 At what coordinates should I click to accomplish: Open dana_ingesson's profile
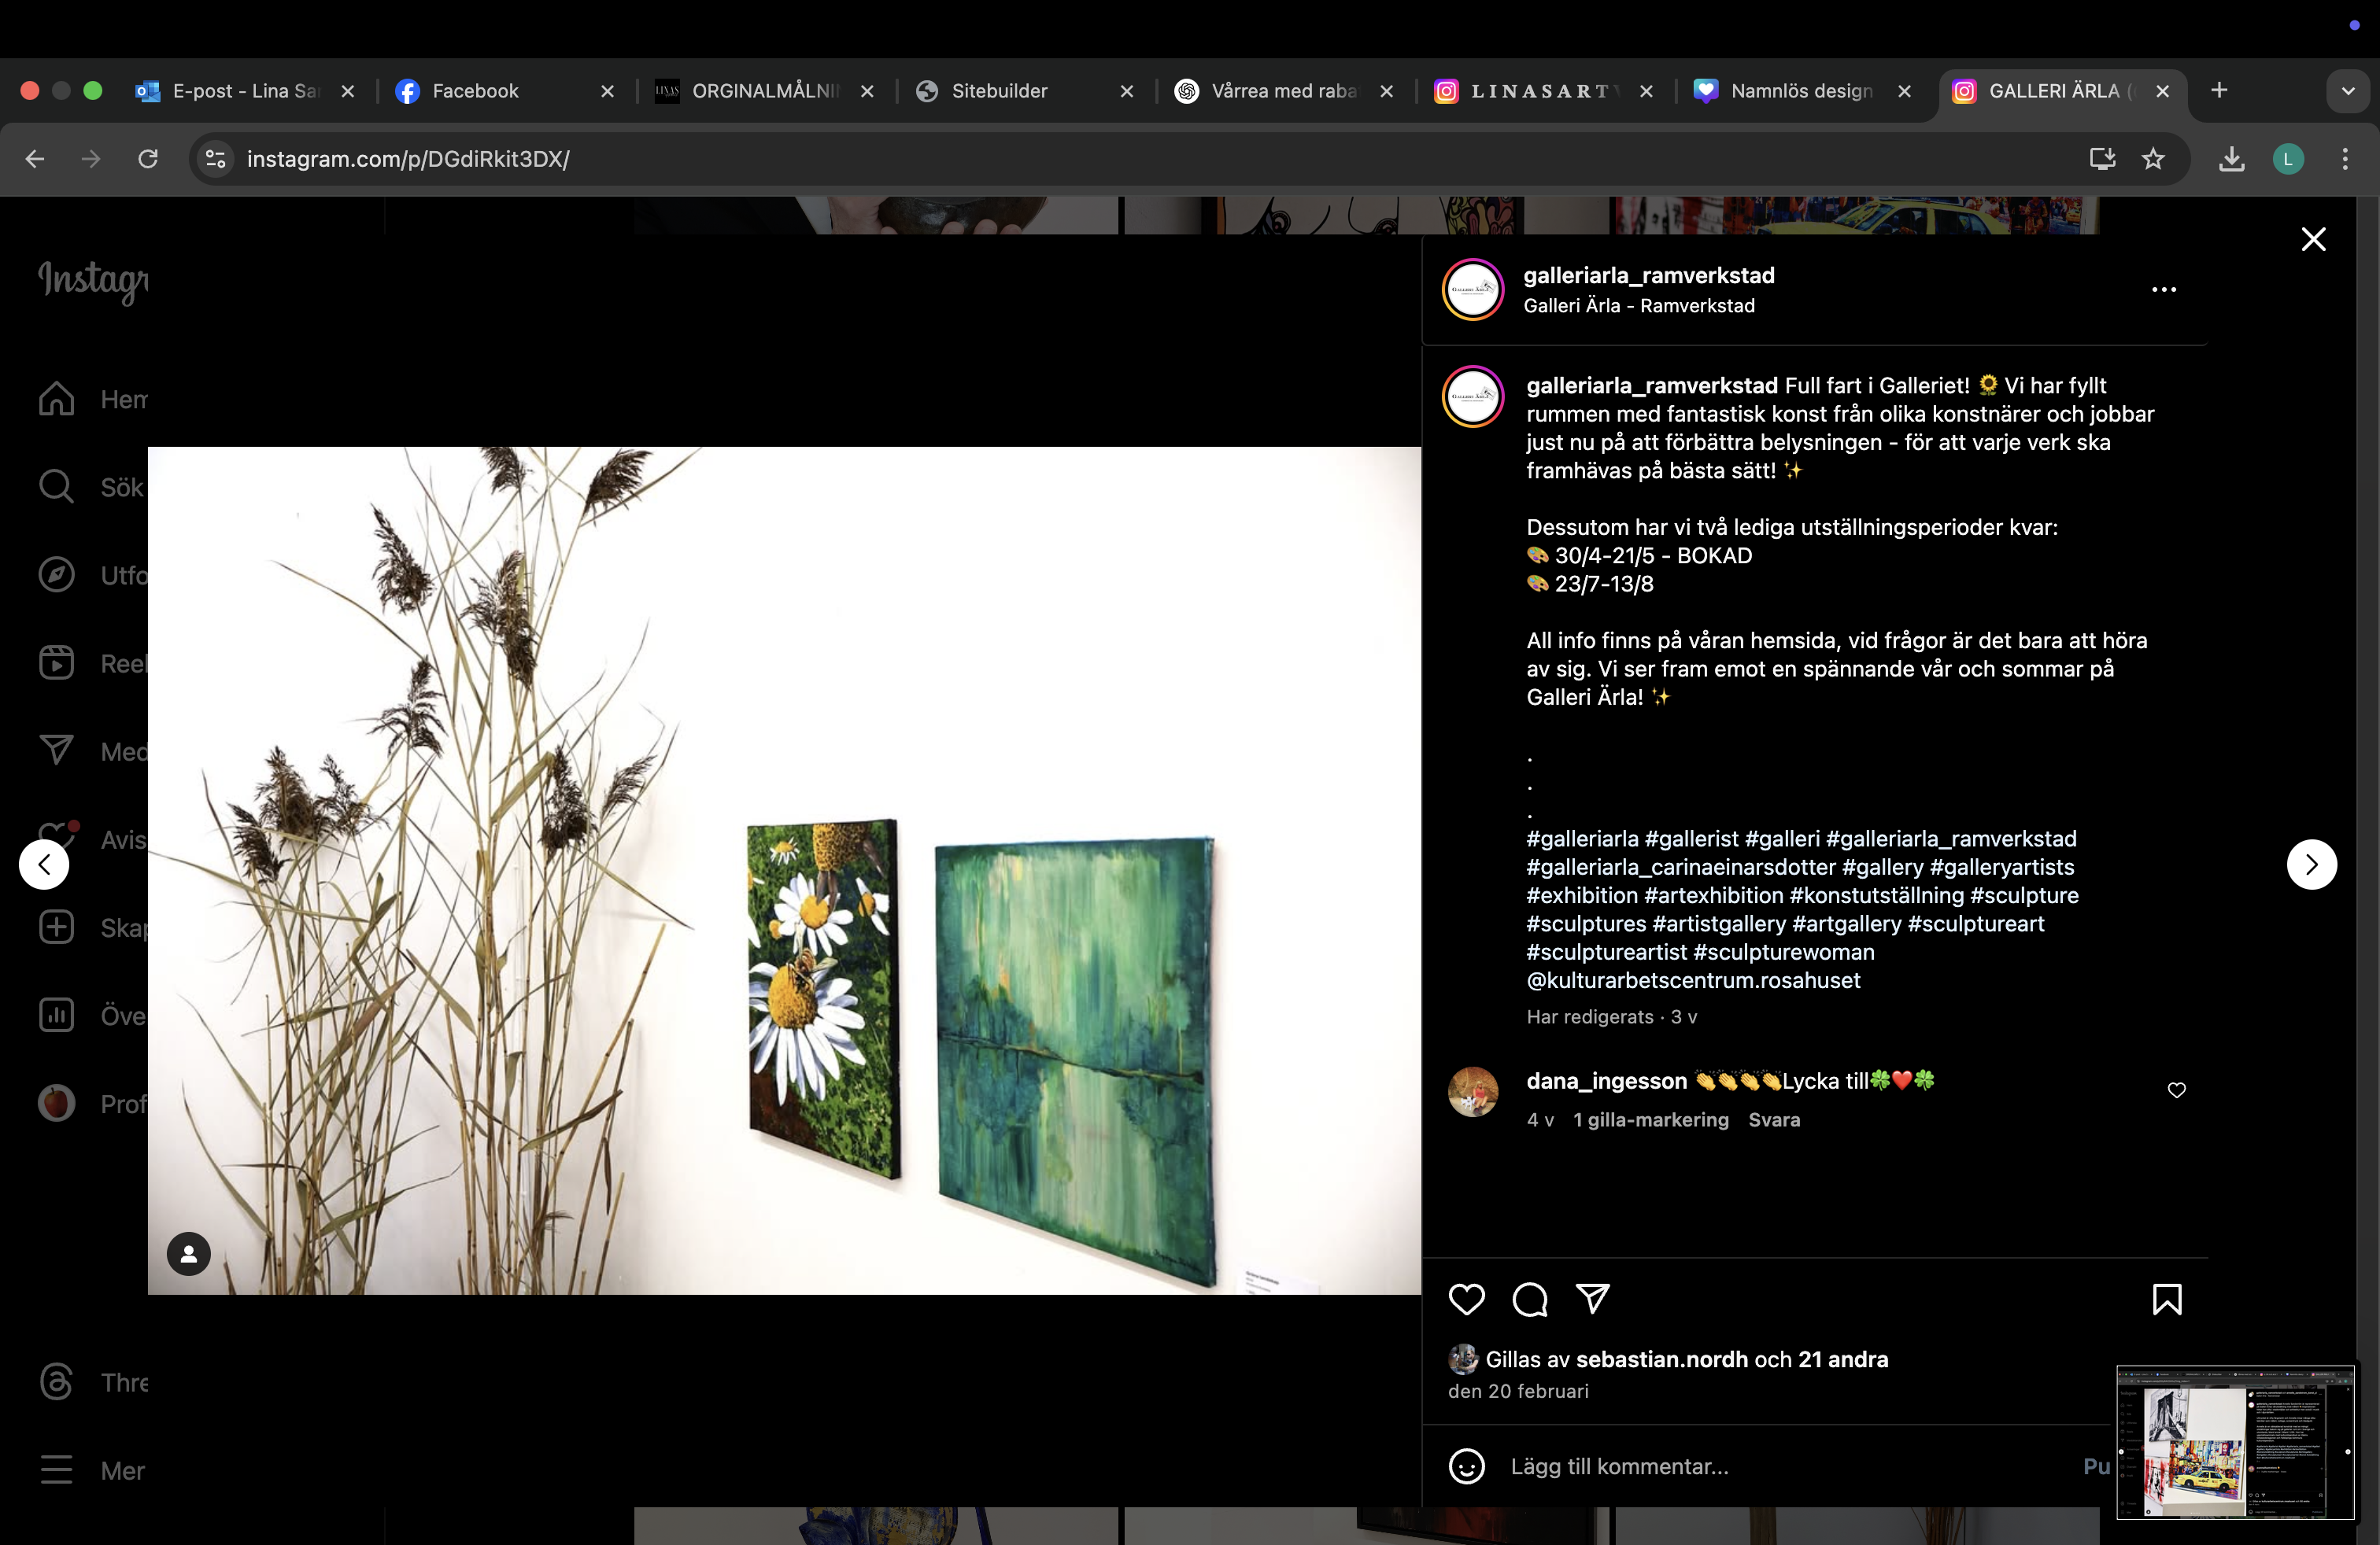click(x=1606, y=1082)
